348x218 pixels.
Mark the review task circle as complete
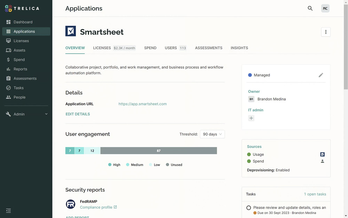tap(248, 208)
